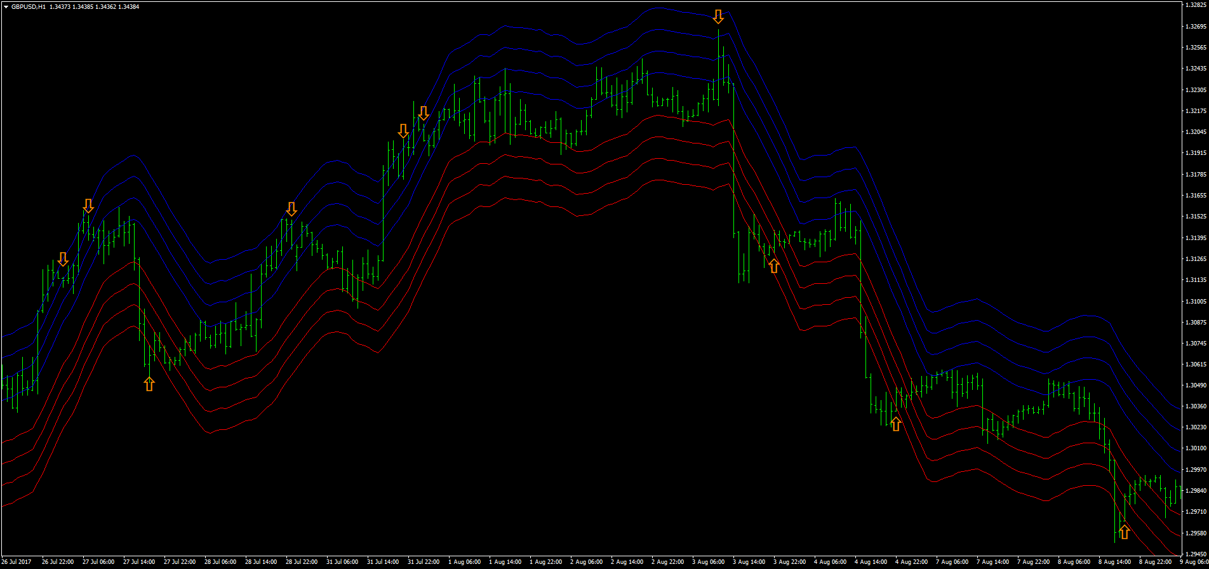Click the 7 Aug 14:00 time label
This screenshot has width=1209, height=569.
(992, 562)
